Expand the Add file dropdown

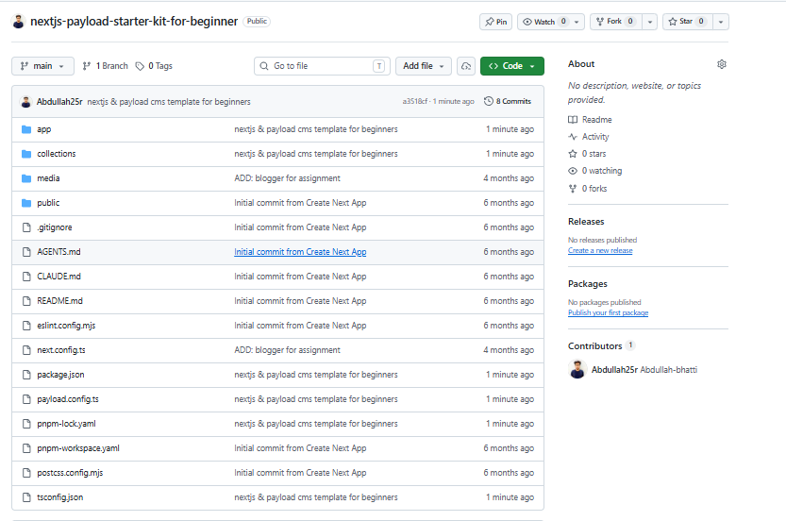[424, 66]
